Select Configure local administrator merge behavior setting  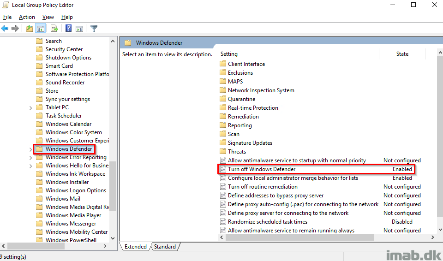[x=293, y=178]
